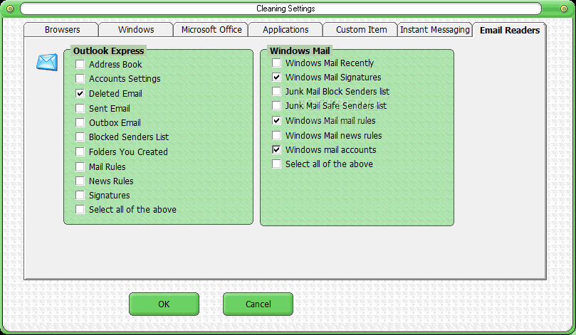576x335 pixels.
Task: Enable the Address Book checkbox
Action: pos(80,64)
